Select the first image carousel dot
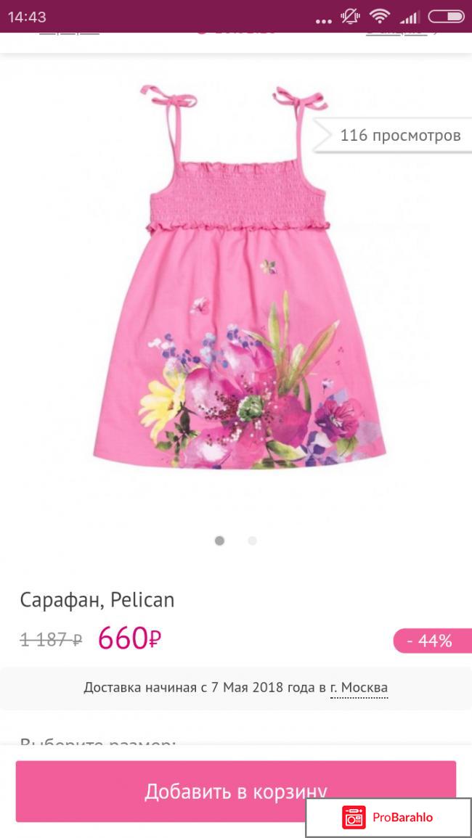 click(219, 541)
